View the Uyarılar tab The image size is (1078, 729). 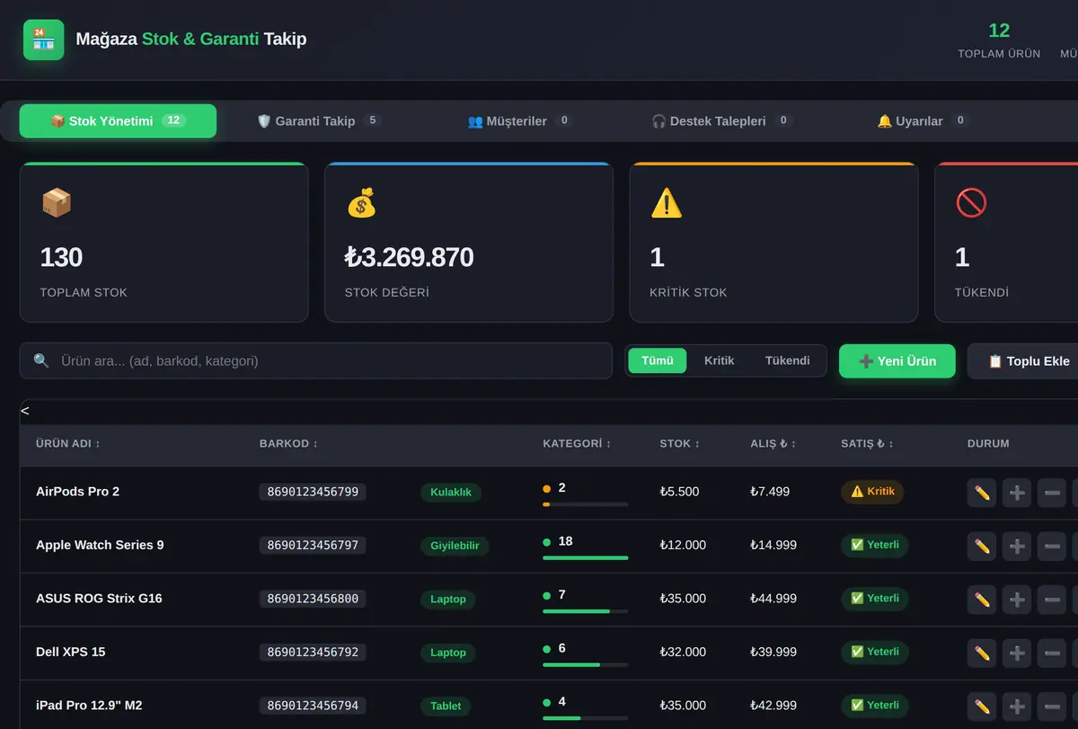coord(923,120)
